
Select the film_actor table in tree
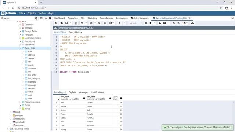tap(32, 75)
